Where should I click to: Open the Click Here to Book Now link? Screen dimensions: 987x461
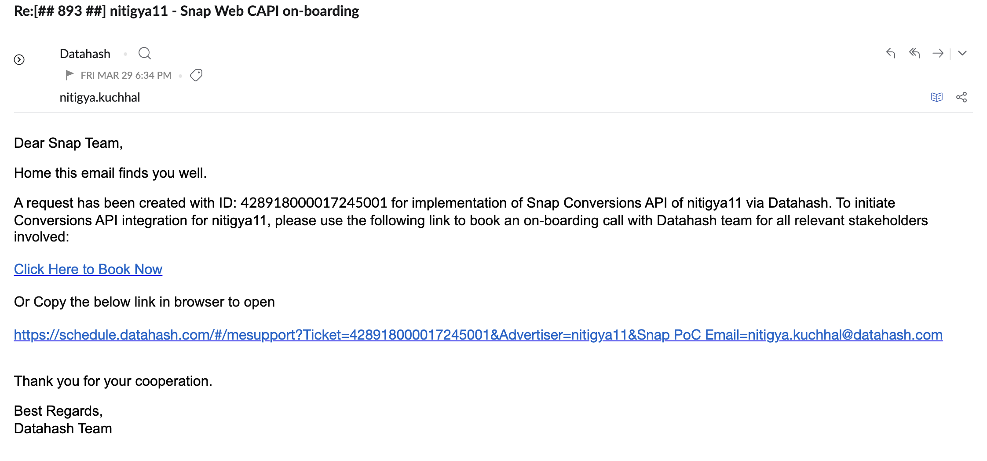(x=88, y=269)
